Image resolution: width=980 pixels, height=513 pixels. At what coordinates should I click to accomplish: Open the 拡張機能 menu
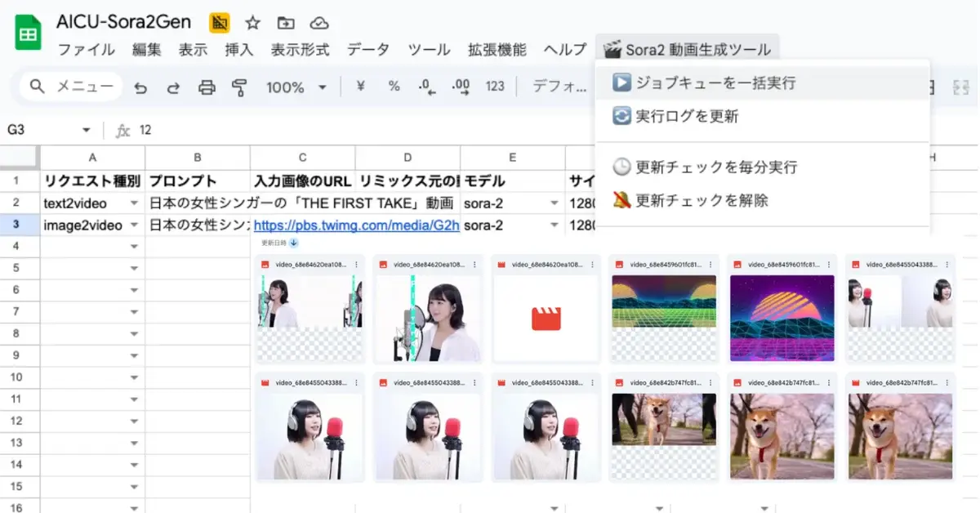[497, 50]
